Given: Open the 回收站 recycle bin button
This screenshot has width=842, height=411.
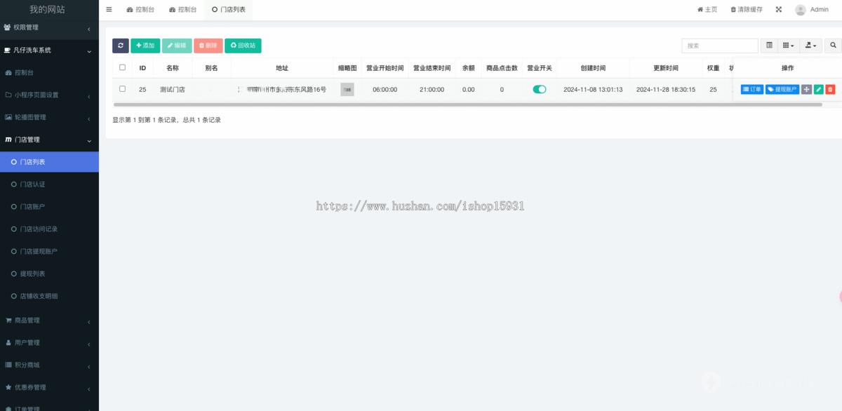Looking at the screenshot, I should 243,45.
